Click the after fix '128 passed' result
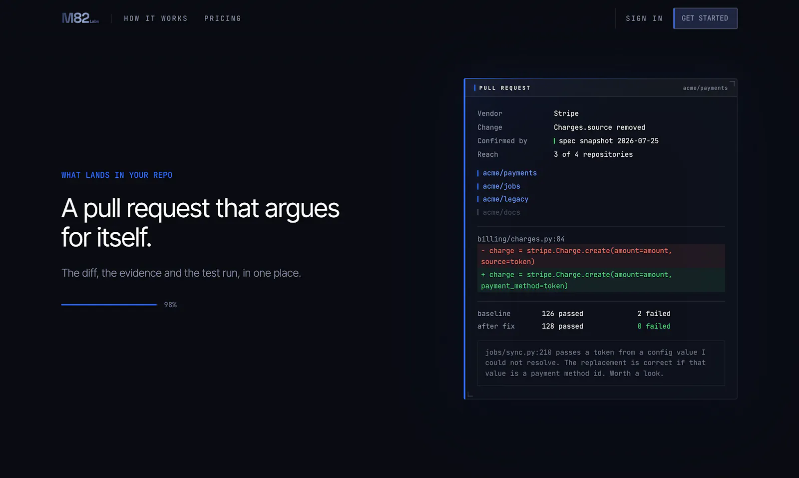 (x=562, y=326)
